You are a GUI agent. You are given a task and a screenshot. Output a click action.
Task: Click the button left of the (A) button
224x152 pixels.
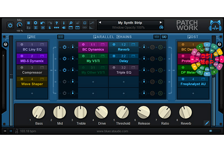pyautogui.click(x=157, y=37)
